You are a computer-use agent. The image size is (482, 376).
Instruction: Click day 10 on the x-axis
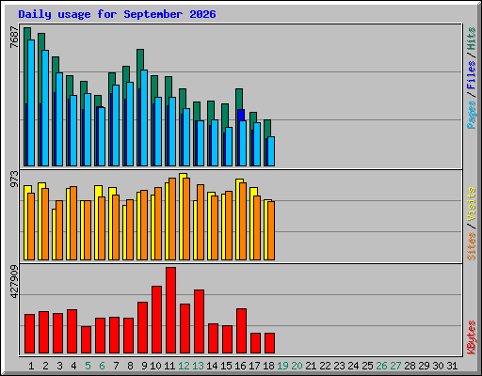click(x=155, y=366)
